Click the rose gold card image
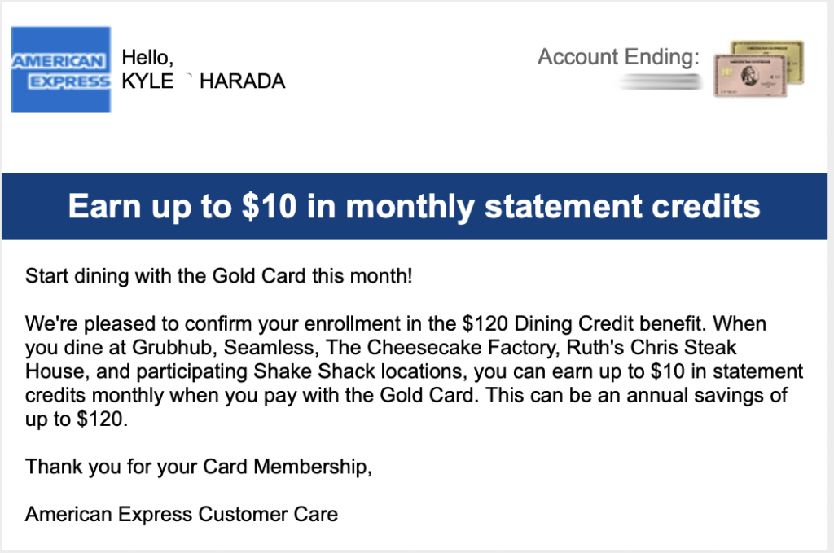Screen dimensions: 834x553 coord(750,76)
